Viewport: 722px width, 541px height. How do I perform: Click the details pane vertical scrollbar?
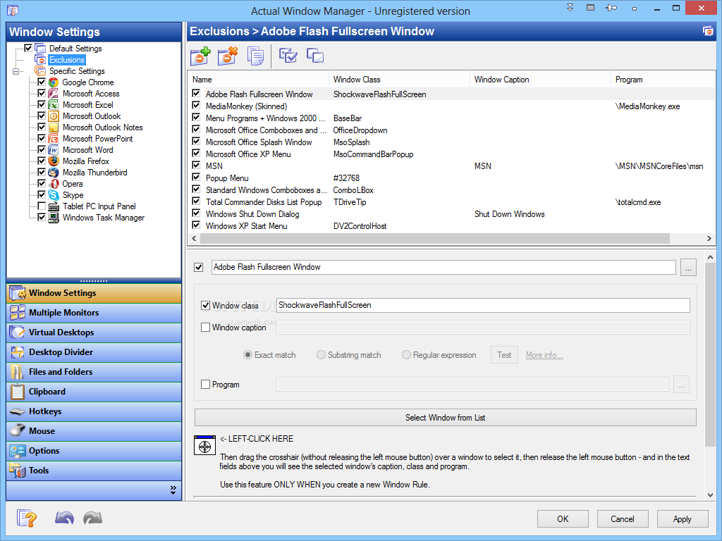click(x=709, y=354)
